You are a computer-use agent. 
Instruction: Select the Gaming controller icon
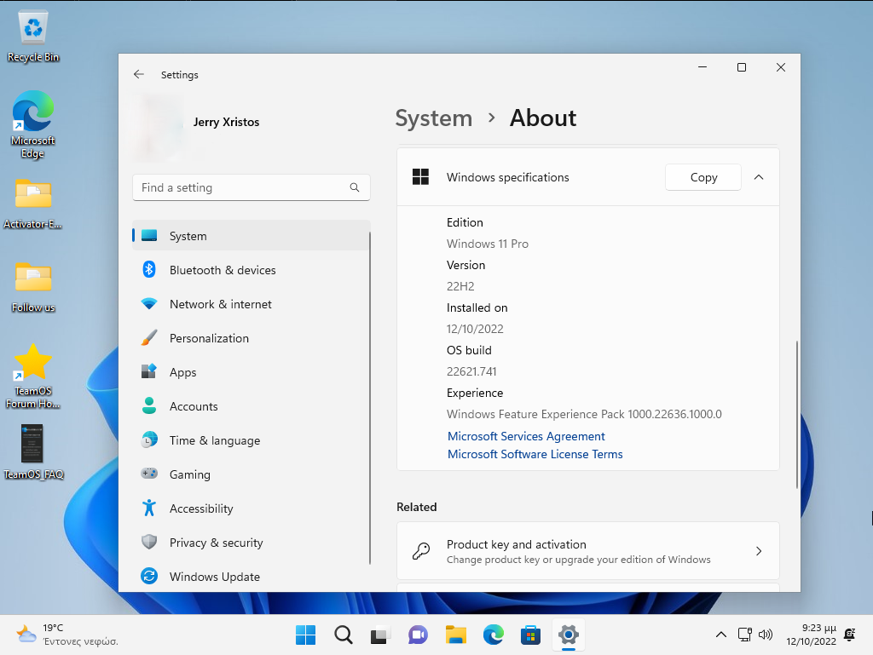(149, 474)
